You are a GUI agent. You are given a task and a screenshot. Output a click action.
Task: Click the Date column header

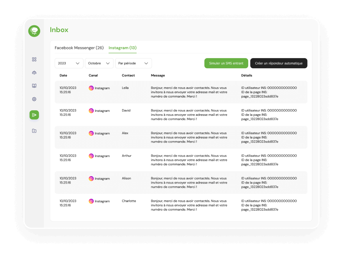pos(63,75)
